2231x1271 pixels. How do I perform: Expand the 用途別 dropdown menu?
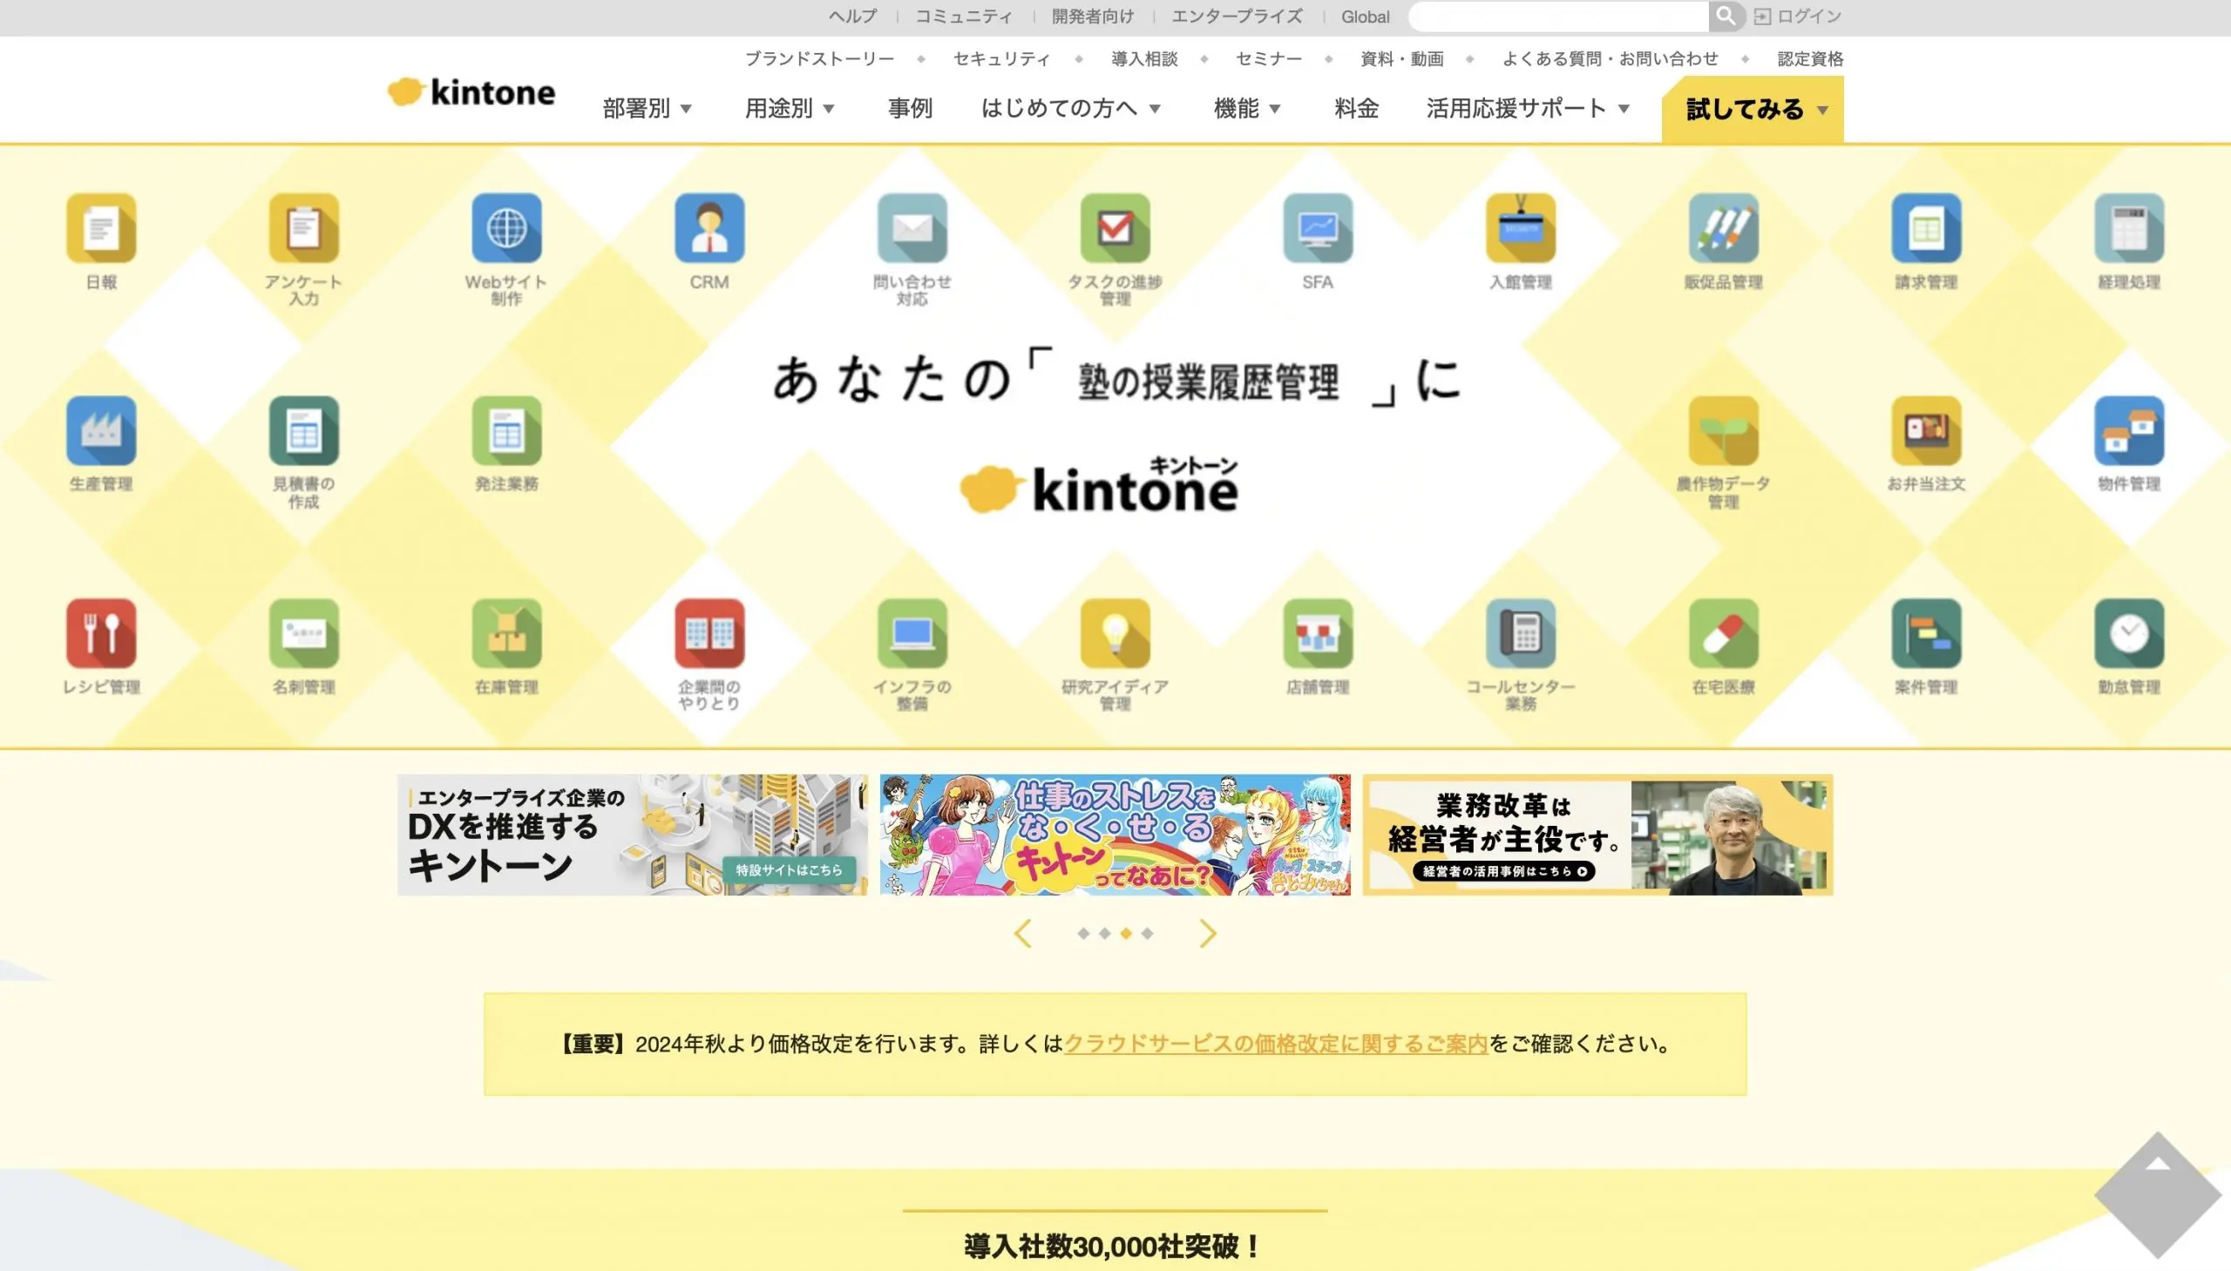point(790,108)
